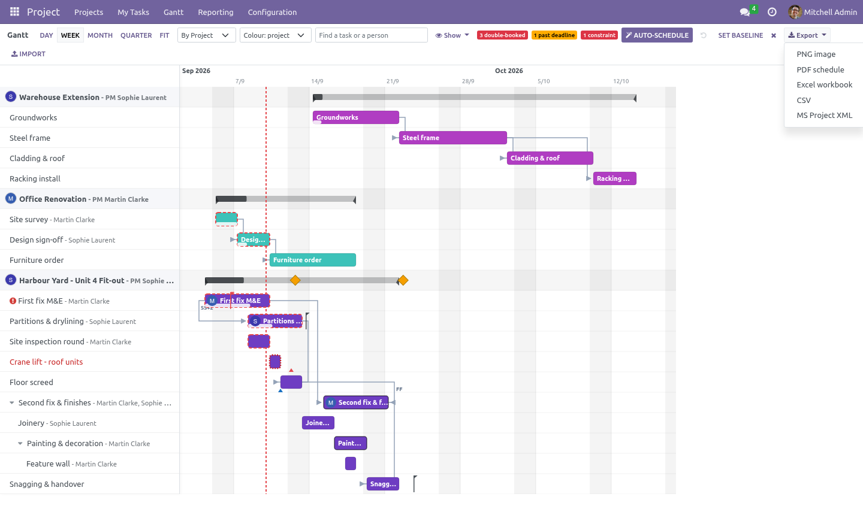The width and height of the screenshot is (863, 509).
Task: Click the M avatar on Second fix bar
Action: pos(331,402)
